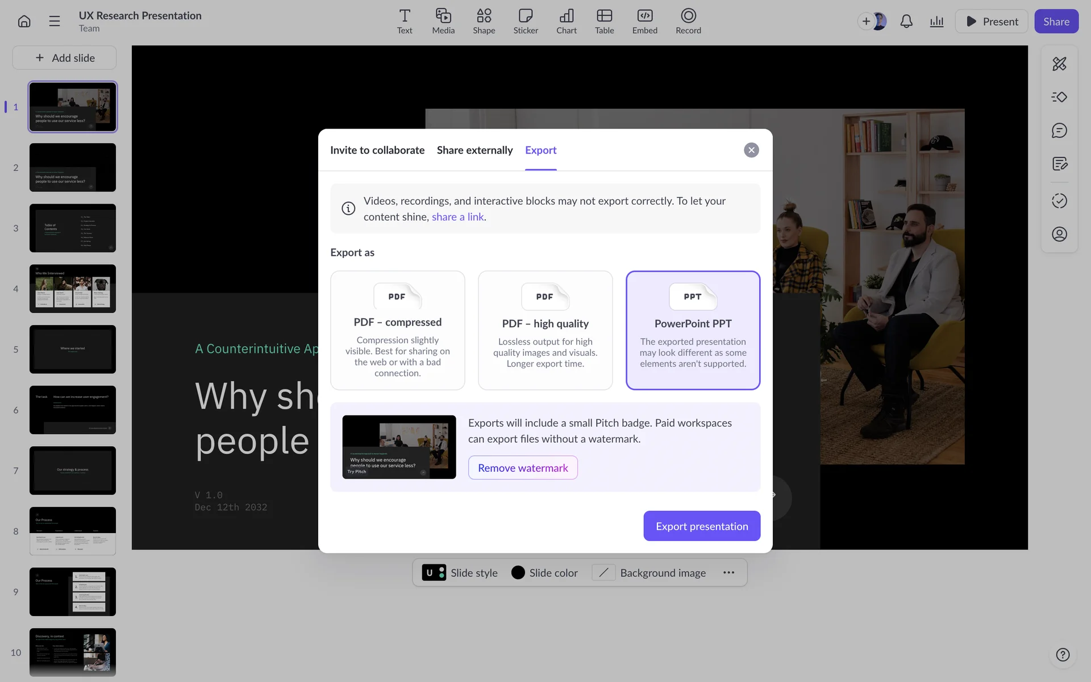The height and width of the screenshot is (682, 1091).
Task: Open notifications bell icon
Action: pos(906,22)
